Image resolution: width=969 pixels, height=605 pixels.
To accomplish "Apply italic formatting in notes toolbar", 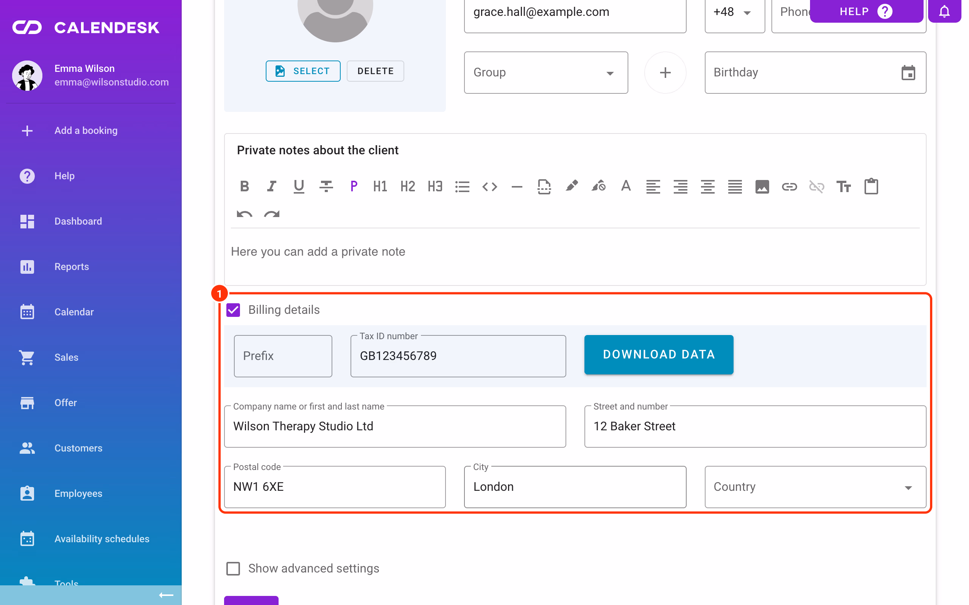I will point(271,186).
